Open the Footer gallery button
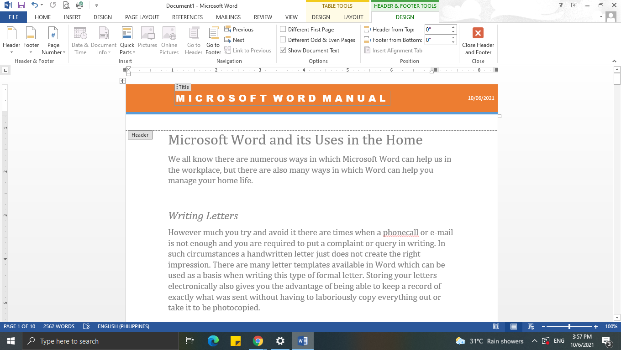Image resolution: width=621 pixels, height=350 pixels. point(31,40)
